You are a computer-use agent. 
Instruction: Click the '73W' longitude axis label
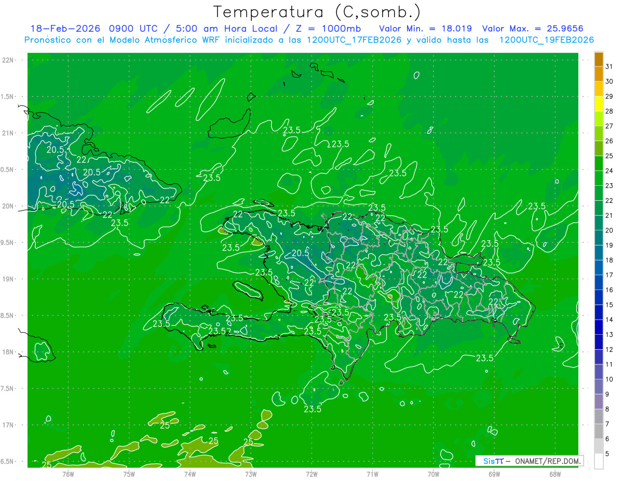point(251,474)
